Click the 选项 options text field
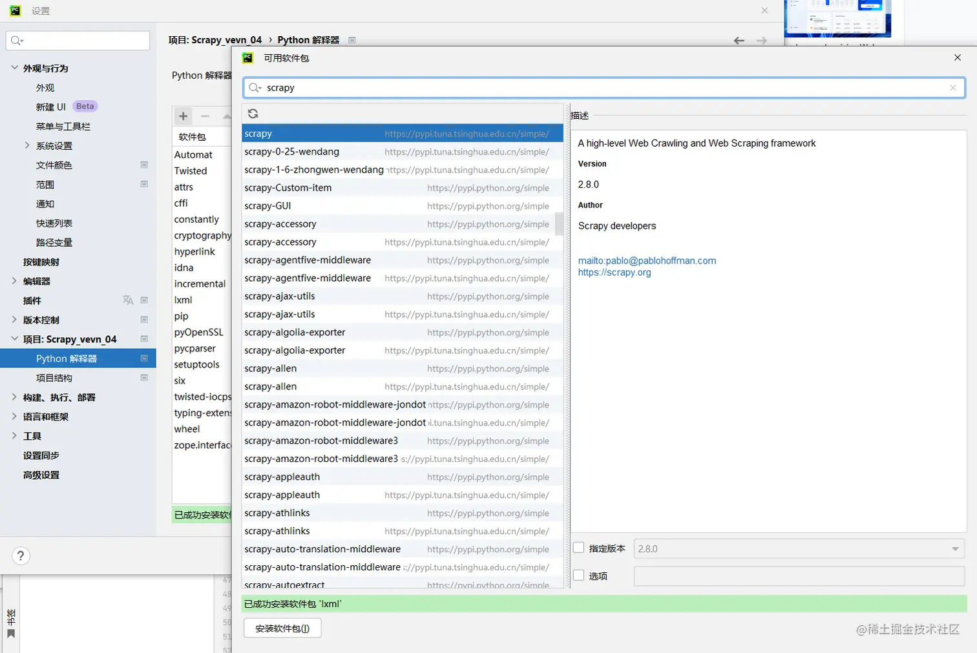Image resolution: width=977 pixels, height=653 pixels. pos(799,576)
